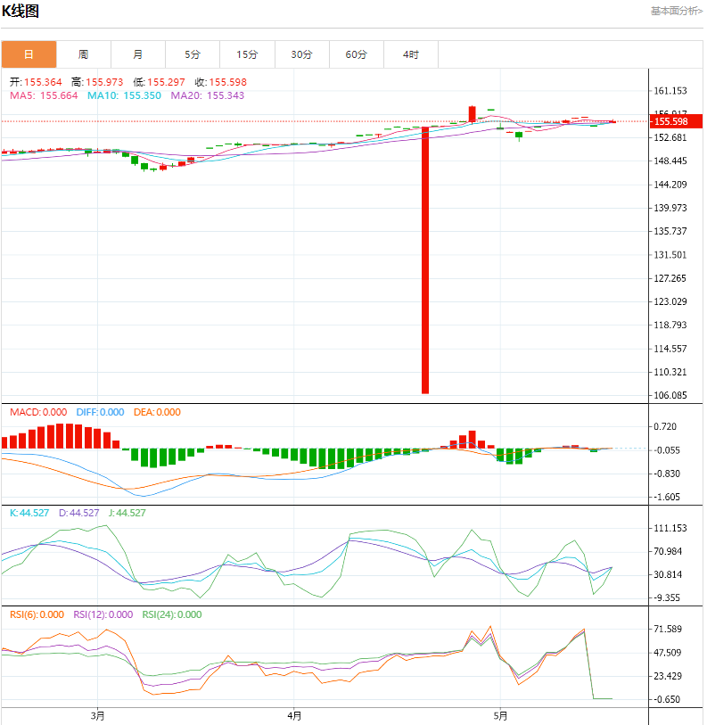Viewport: 707px width, 725px height.
Task: Choose the 30分 interval tab
Action: pos(301,54)
